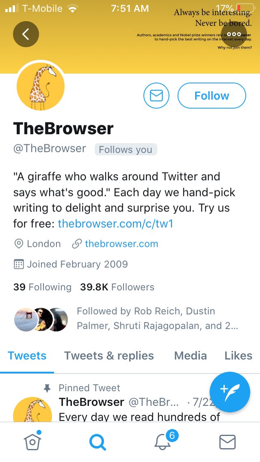Open thebrowser.com website link

[121, 244]
